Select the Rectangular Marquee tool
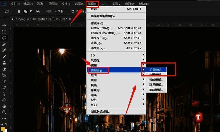The height and width of the screenshot is (132, 220). click(x=4, y=32)
